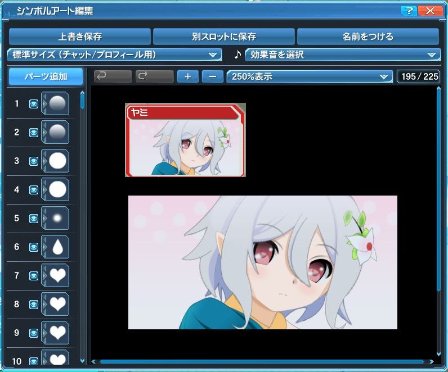
Task: Click the large symbol art canvas image
Action: pyautogui.click(x=263, y=262)
